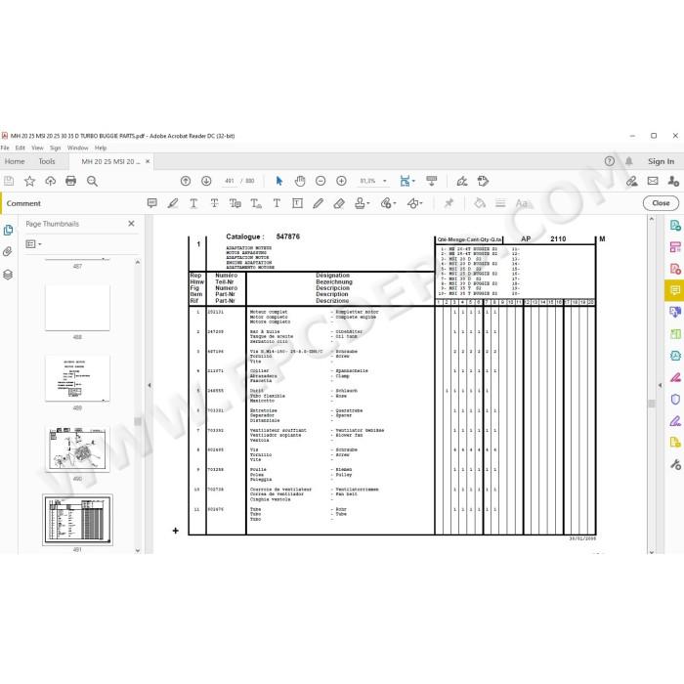This screenshot has width=684, height=684.
Task: Bookmark file with the star icon
Action: tap(29, 181)
